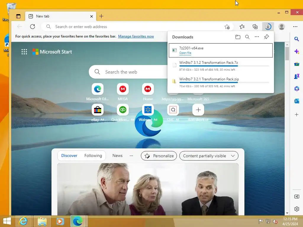Expand Content partially visible dropdown
The height and width of the screenshot is (227, 303).
pos(209,156)
